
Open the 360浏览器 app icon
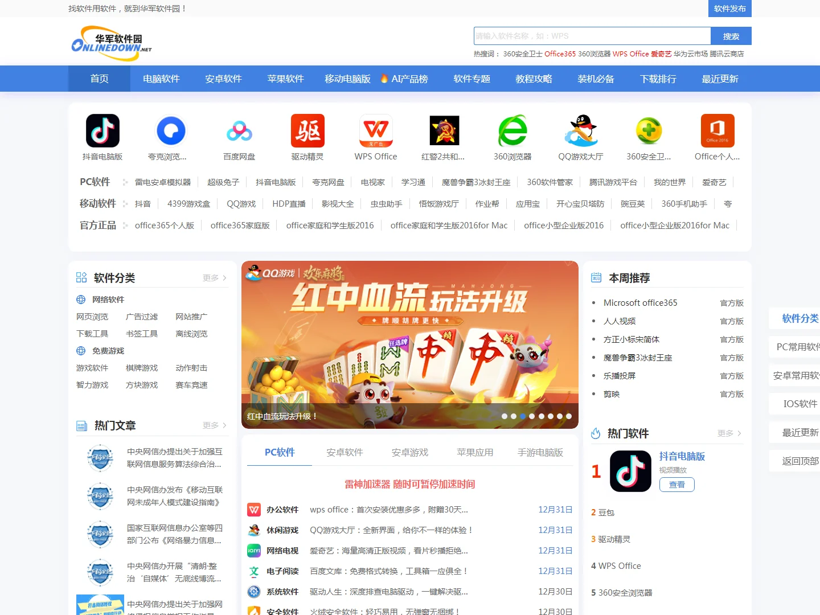512,130
